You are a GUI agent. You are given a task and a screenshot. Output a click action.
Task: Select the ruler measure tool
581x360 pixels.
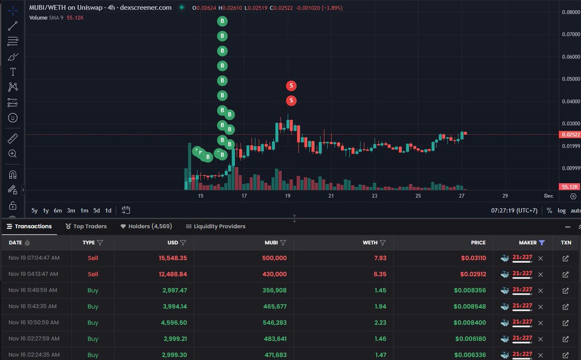[13, 139]
